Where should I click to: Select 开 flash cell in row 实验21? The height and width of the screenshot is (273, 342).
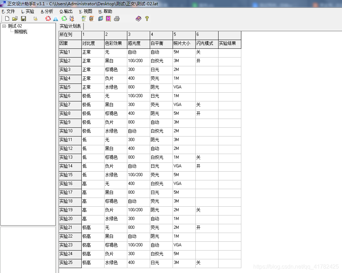click(207, 228)
